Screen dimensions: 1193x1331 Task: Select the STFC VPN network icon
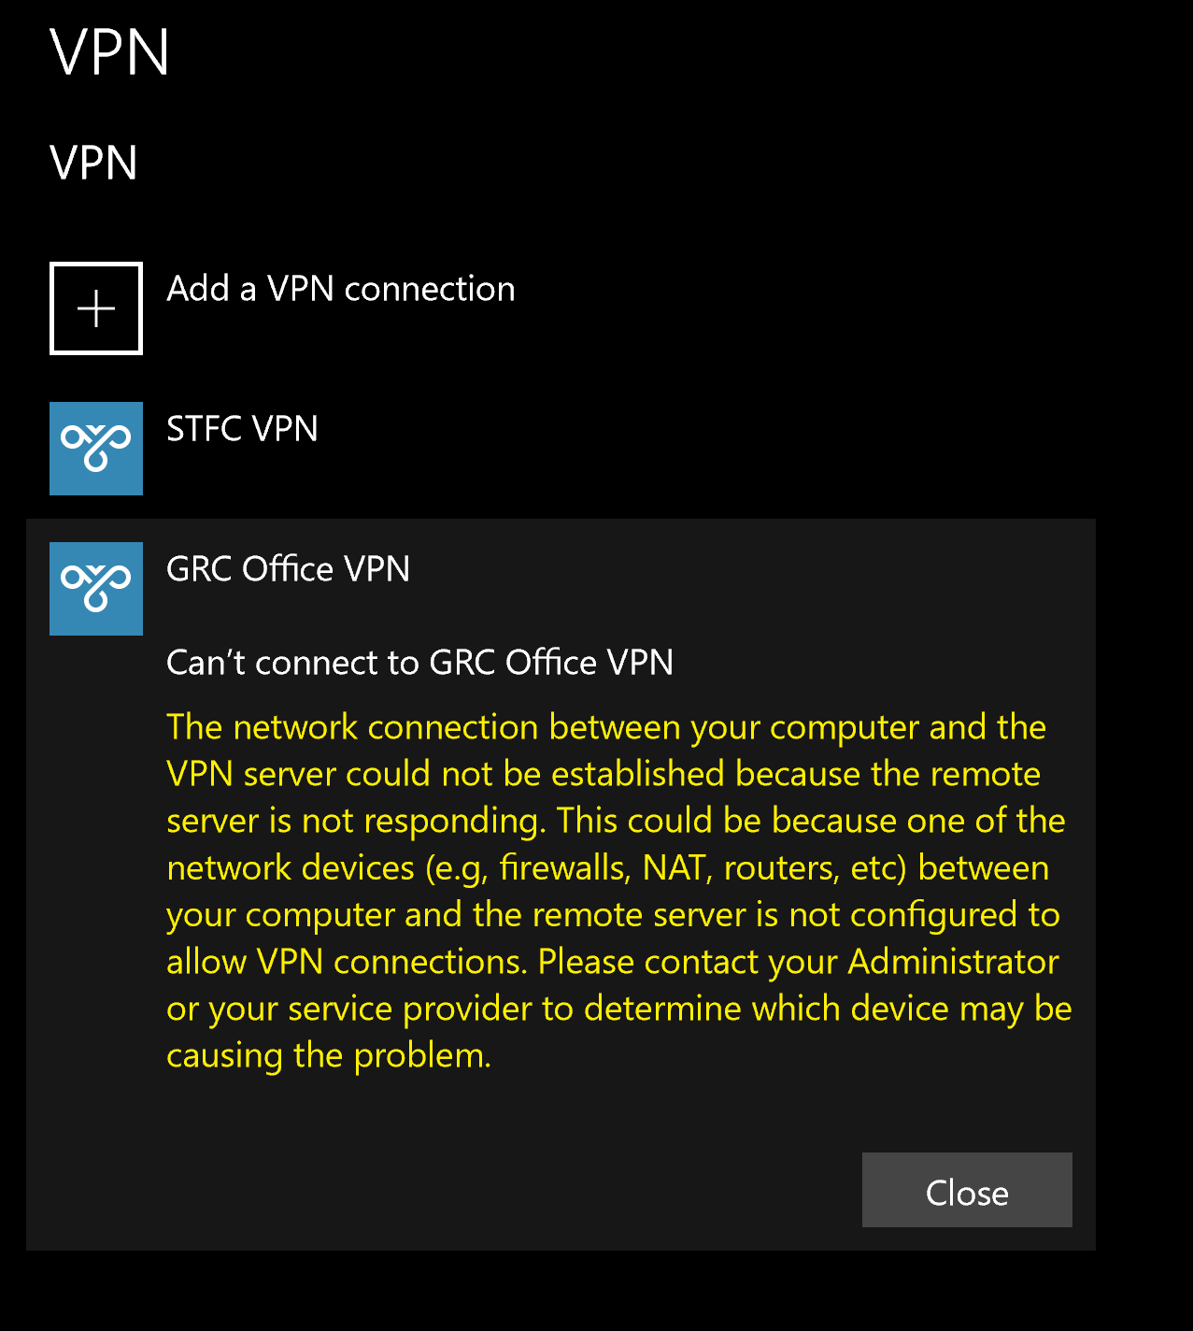click(x=95, y=449)
